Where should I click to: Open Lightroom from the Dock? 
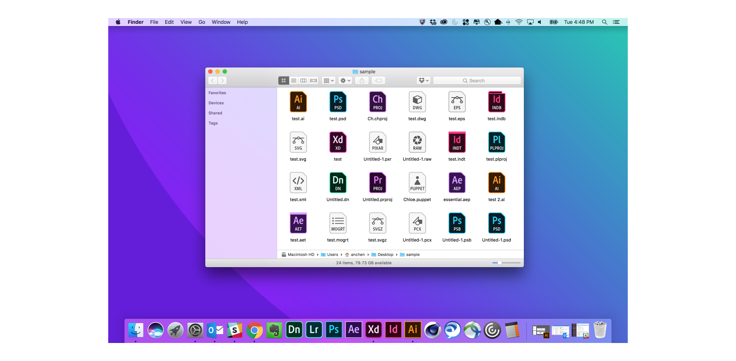[x=314, y=330]
